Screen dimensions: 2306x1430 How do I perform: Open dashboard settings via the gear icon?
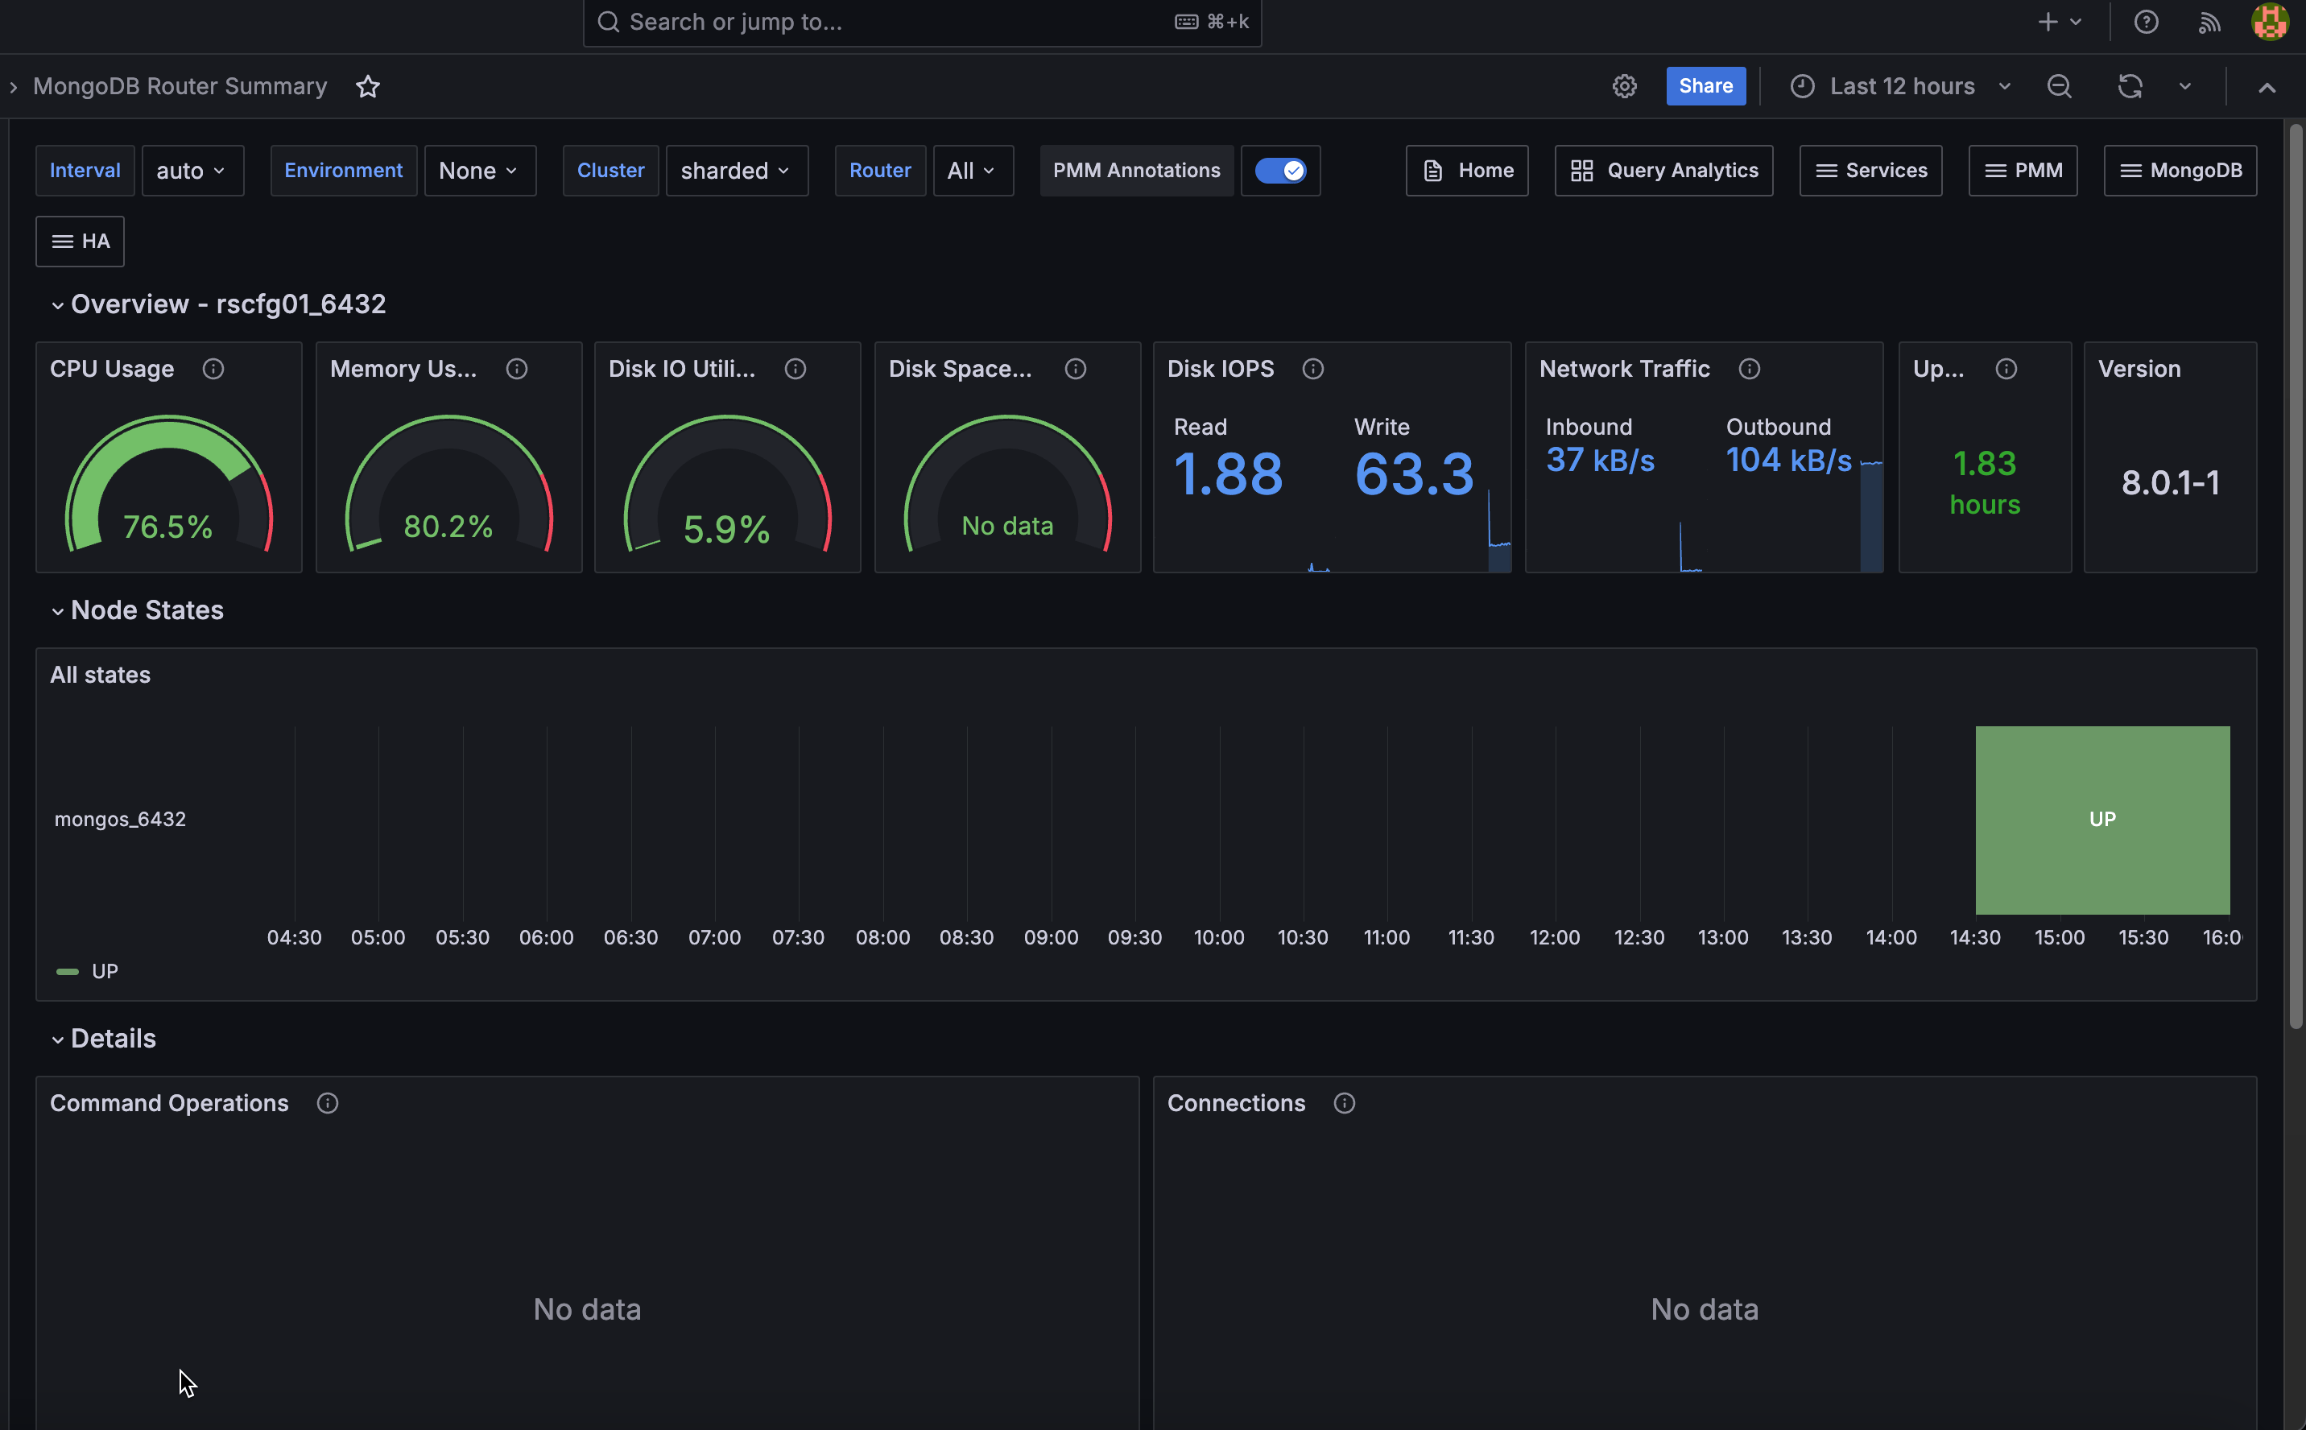tap(1624, 85)
